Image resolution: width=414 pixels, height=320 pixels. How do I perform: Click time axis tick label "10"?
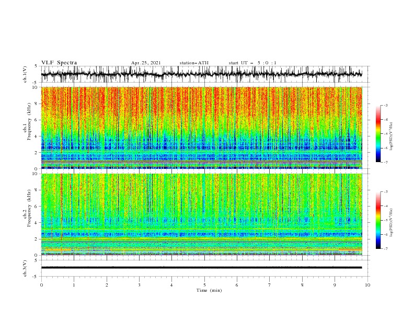(x=367, y=285)
